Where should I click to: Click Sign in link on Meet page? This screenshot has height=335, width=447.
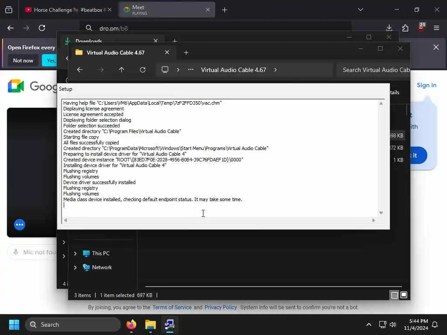(426, 85)
